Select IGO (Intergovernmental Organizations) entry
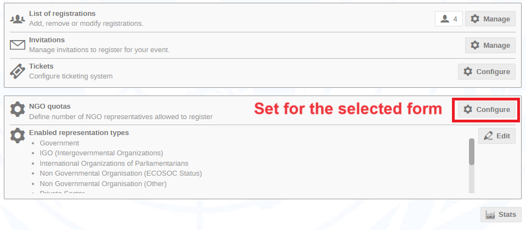Viewport: 526px width, 230px height. [101, 153]
